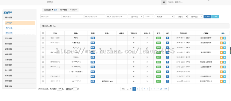Viewport: 231px width, 101px height.
Task: Check the row for phone 17515206315
Action: pos(43,76)
